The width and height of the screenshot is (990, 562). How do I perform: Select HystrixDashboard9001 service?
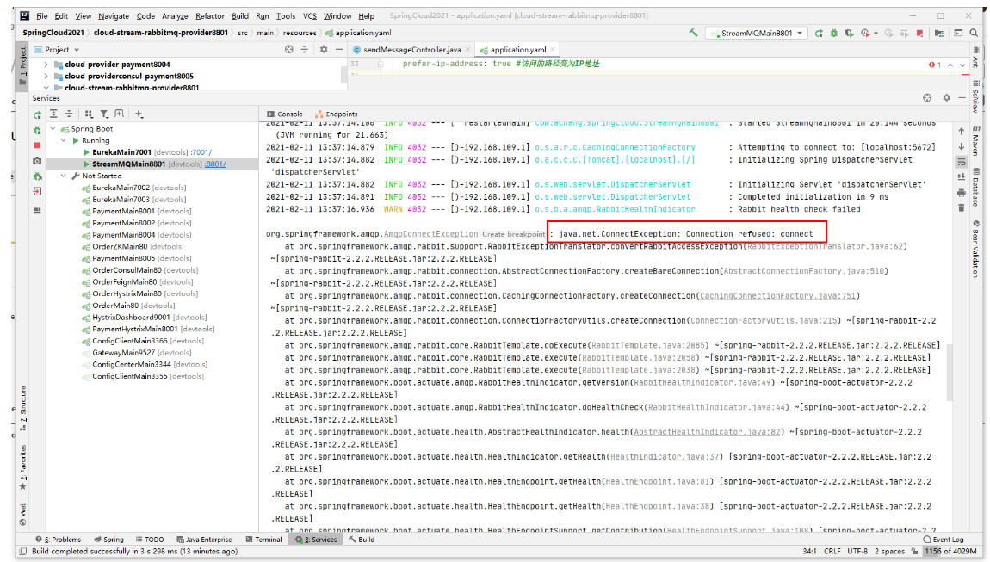131,318
